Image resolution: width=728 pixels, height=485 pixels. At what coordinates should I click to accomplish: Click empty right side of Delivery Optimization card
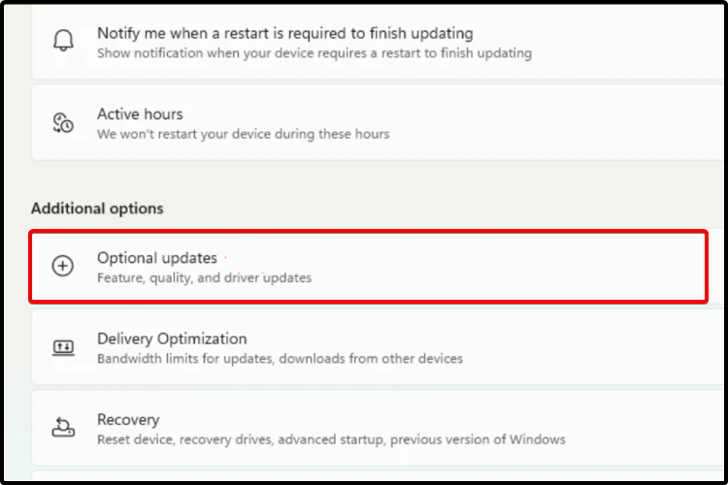pos(582,347)
